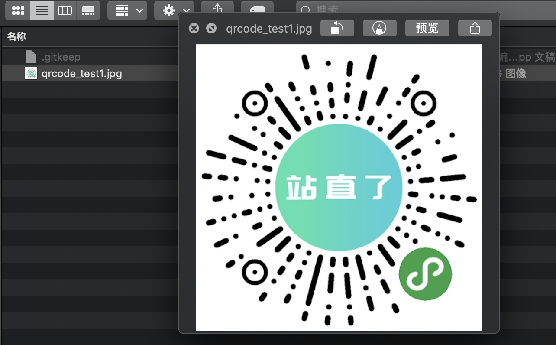Switch Finder to gallery view
556x345 pixels.
click(88, 10)
